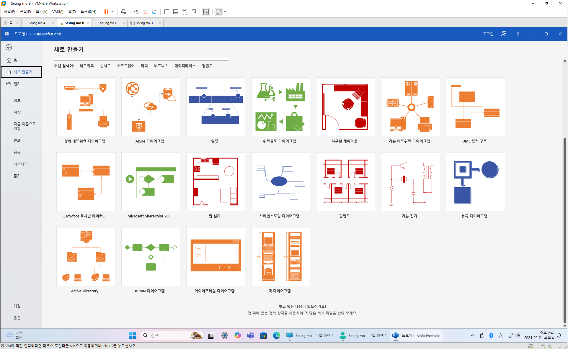This screenshot has width=568, height=349.
Task: Select the UML 정적 구조 template
Action: click(475, 107)
